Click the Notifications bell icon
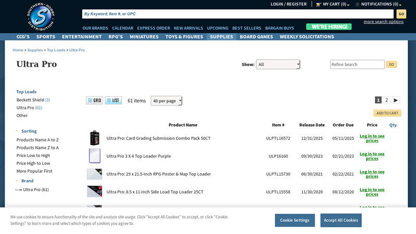The image size is (416, 234). 357,4
